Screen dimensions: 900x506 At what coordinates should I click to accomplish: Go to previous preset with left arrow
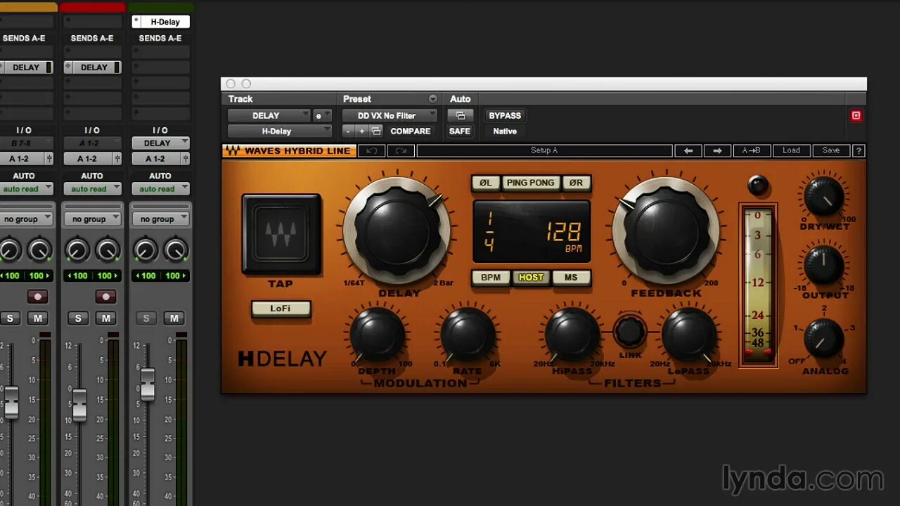pos(688,150)
